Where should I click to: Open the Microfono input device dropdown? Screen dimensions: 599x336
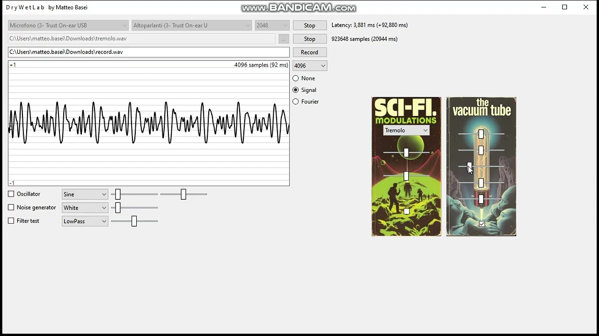click(68, 26)
